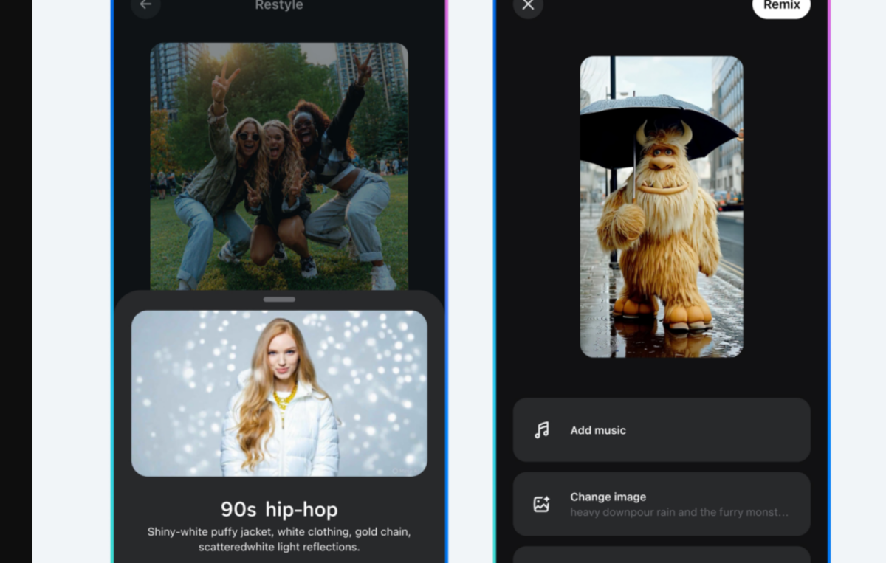Open the group photo of three friends
Viewport: 886px width, 563px height.
pos(279,166)
